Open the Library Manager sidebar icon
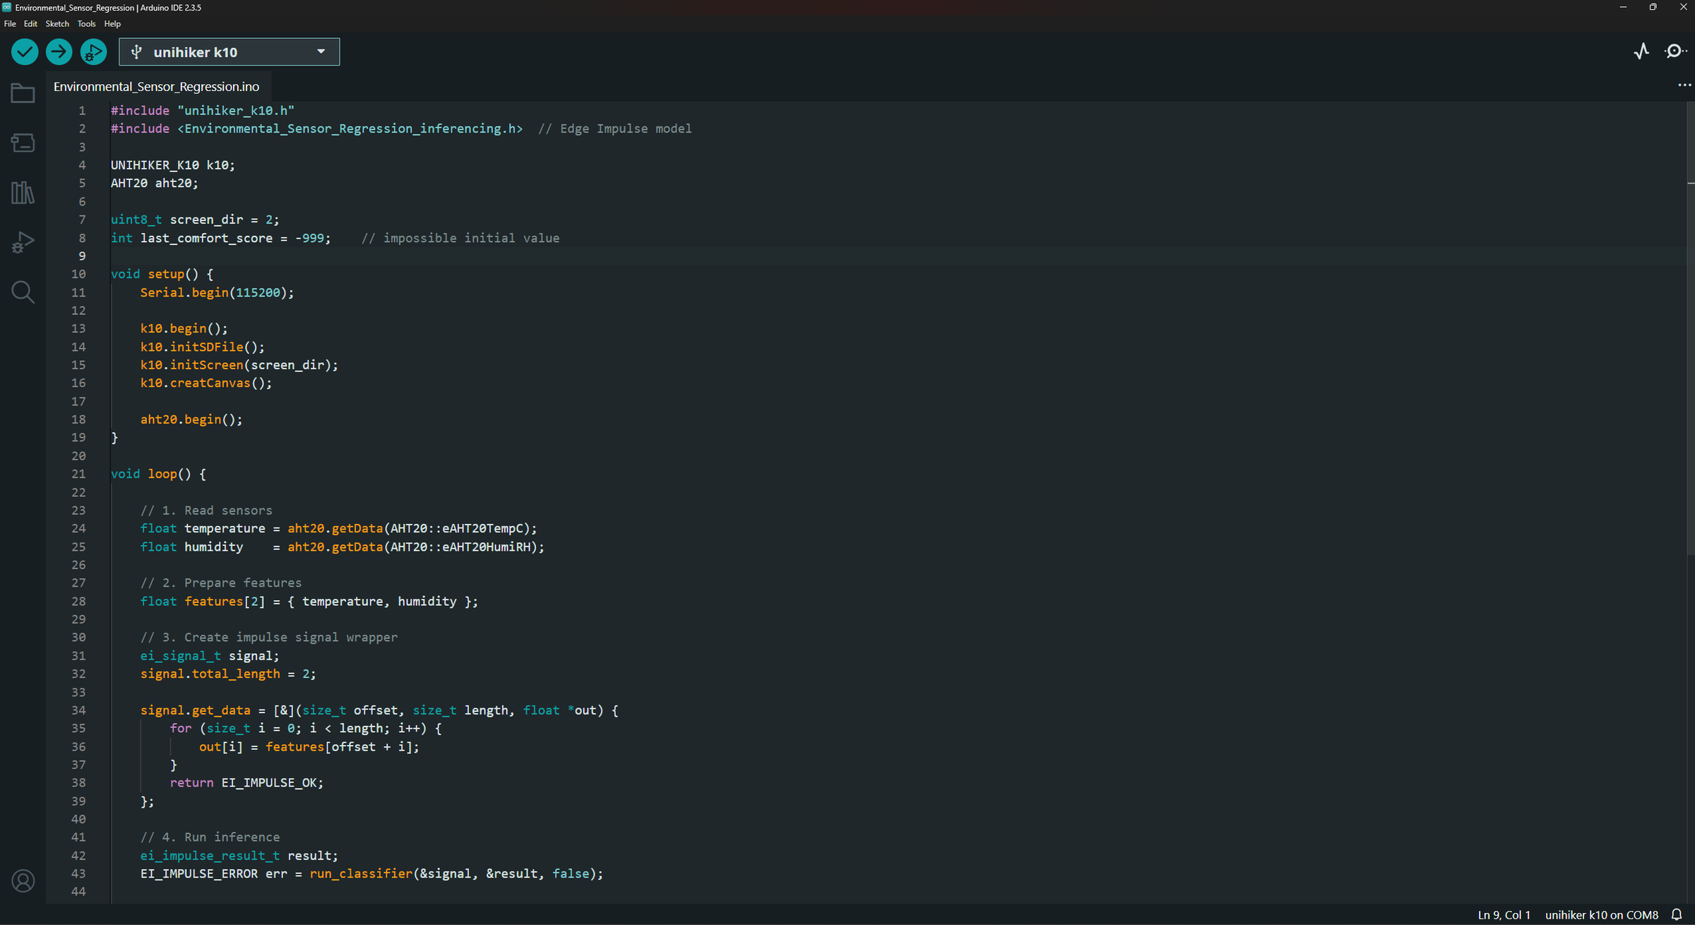 pyautogui.click(x=23, y=192)
